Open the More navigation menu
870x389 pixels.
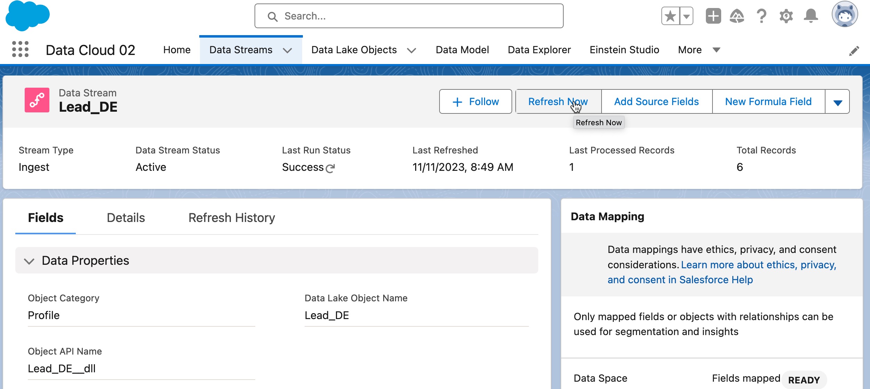[x=699, y=50]
